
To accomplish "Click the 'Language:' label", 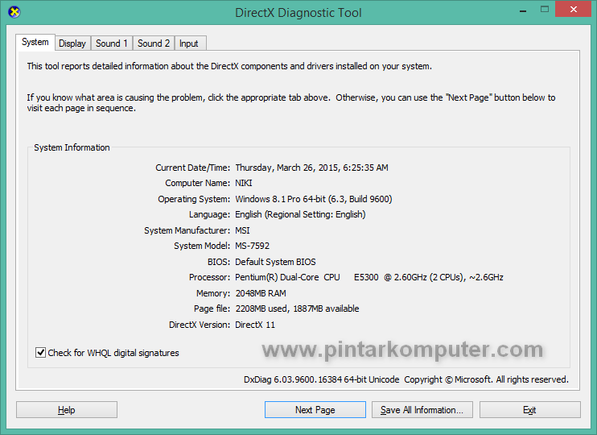I will [210, 214].
